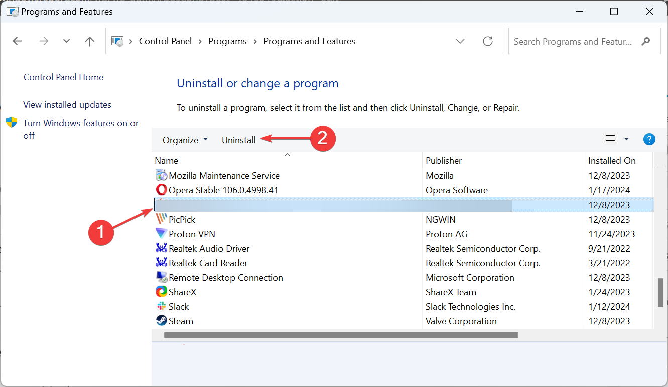Click the Forward navigation arrow
668x387 pixels.
(44, 41)
